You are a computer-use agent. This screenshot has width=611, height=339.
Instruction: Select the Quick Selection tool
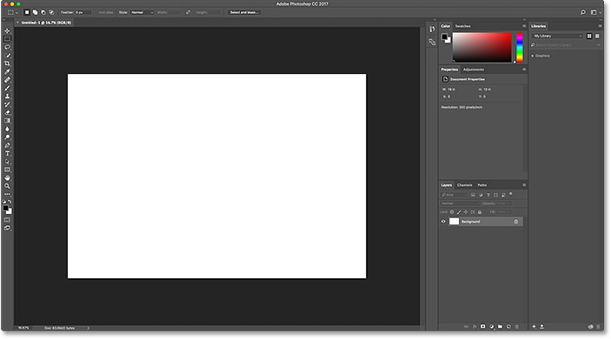7,56
